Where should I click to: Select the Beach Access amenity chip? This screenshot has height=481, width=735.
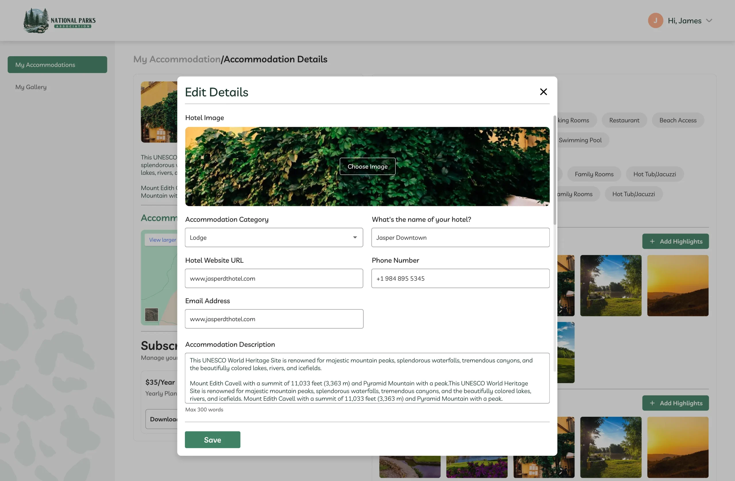pyautogui.click(x=678, y=120)
